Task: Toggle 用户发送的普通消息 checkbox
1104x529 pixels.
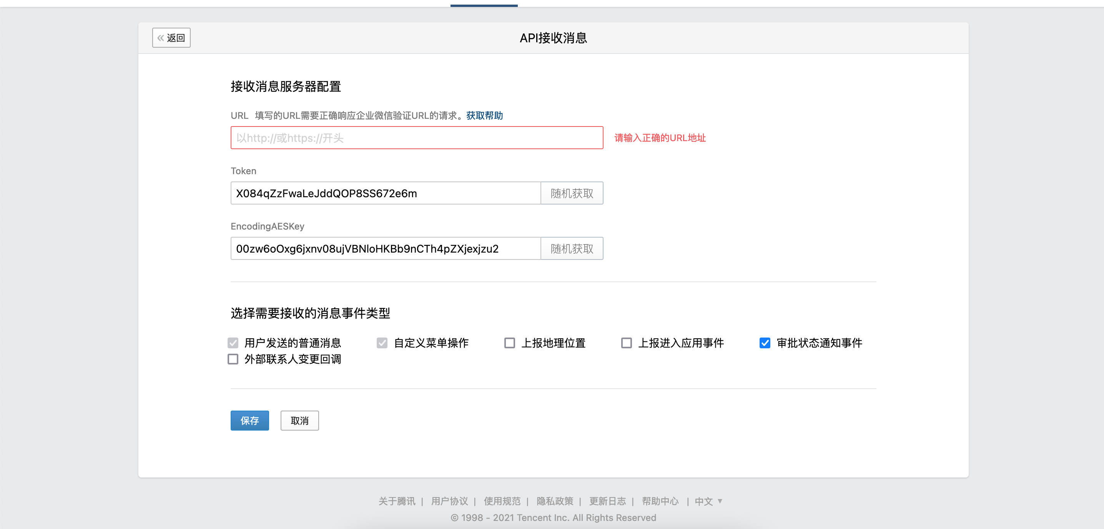Action: [x=233, y=343]
